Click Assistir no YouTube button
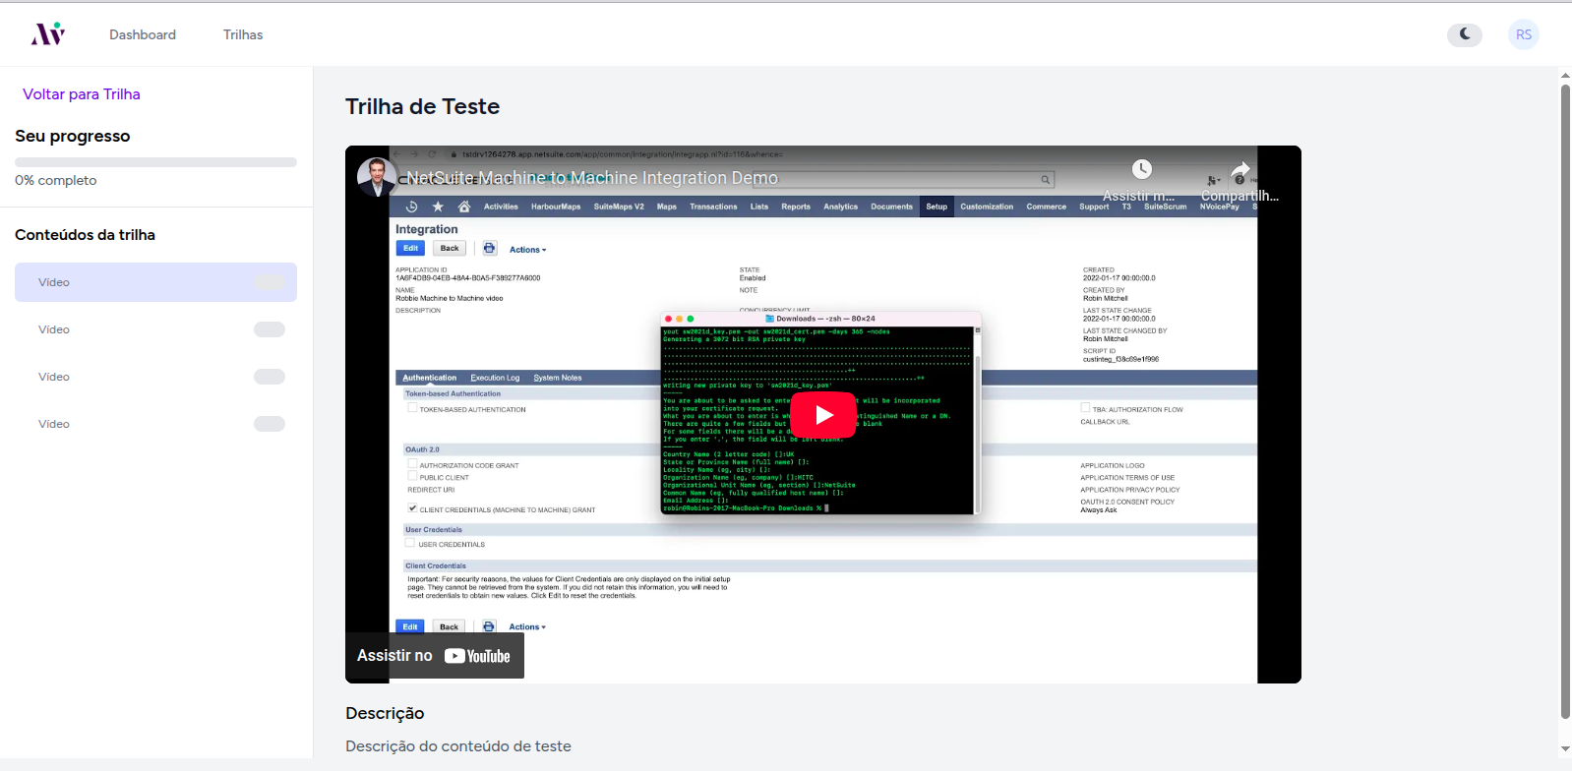Viewport: 1572px width, 772px height. [x=434, y=656]
